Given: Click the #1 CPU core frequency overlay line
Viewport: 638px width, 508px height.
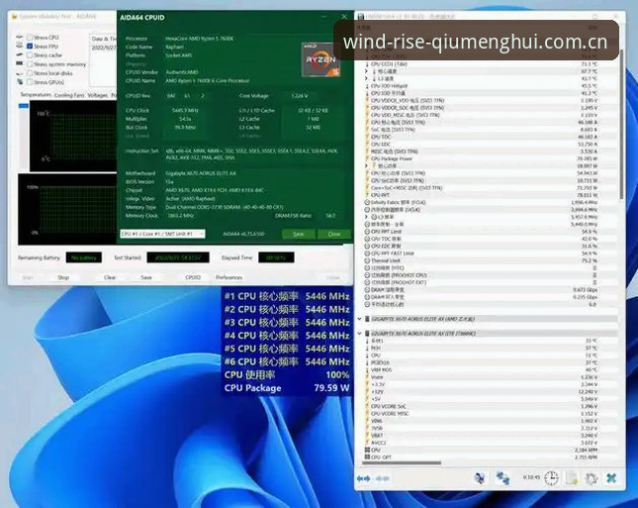Looking at the screenshot, I should click(x=287, y=296).
